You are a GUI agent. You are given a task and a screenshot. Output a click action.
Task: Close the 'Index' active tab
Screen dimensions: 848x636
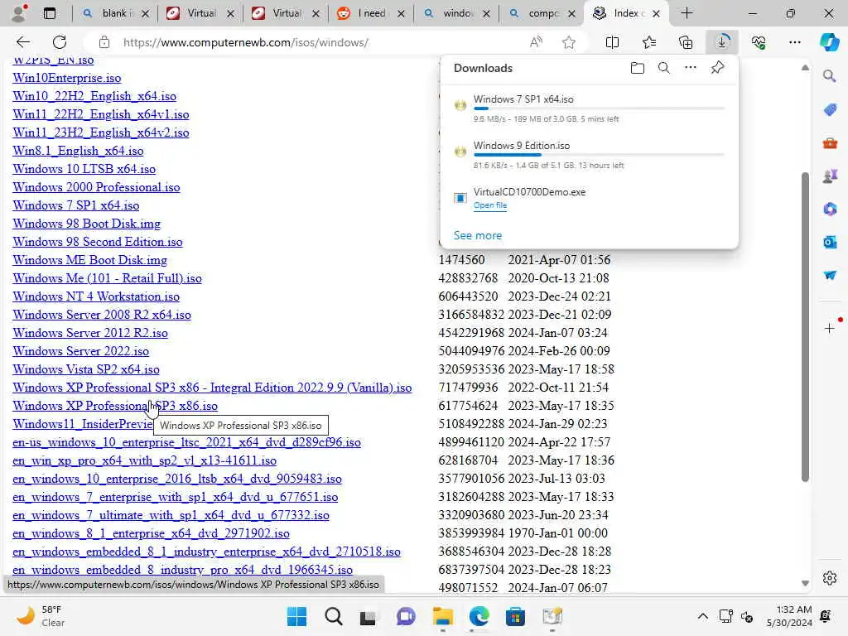pos(656,13)
